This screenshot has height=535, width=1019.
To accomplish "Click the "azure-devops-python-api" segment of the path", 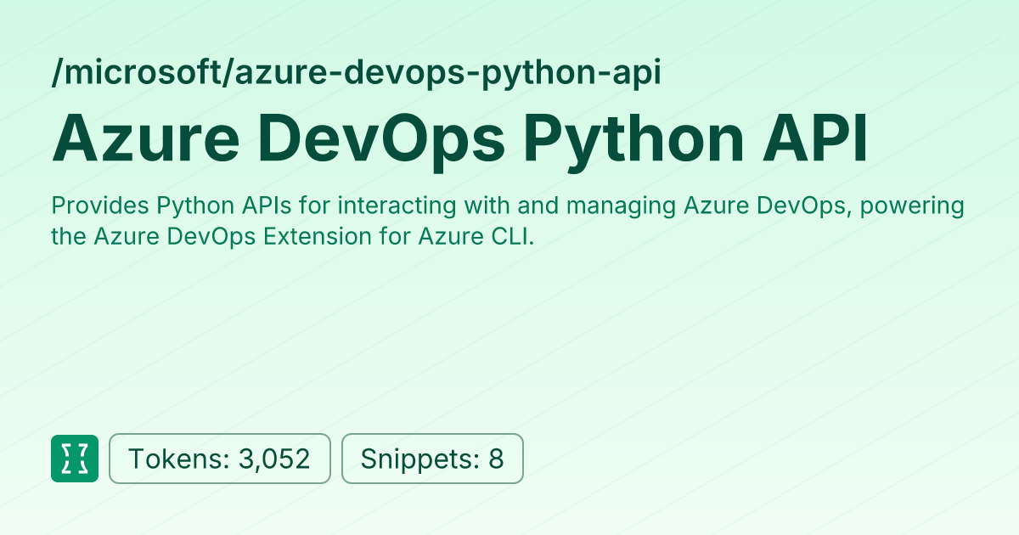I will (x=448, y=74).
